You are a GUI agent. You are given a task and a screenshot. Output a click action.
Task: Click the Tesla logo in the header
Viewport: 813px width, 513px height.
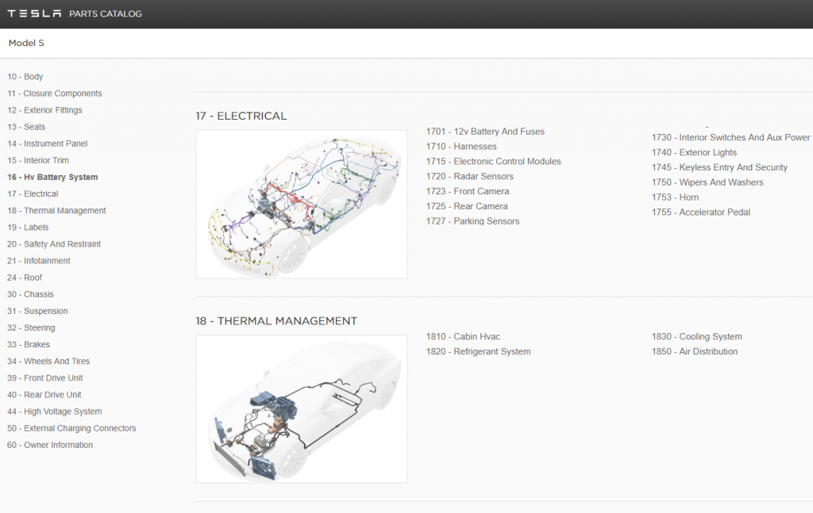point(33,13)
